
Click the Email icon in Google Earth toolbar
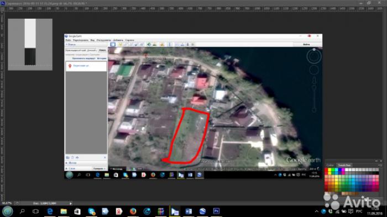tap(177, 44)
